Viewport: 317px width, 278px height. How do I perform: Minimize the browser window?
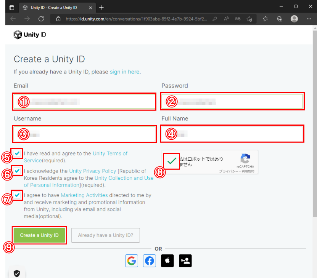pyautogui.click(x=281, y=6)
